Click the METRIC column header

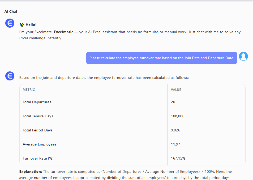[x=29, y=90]
